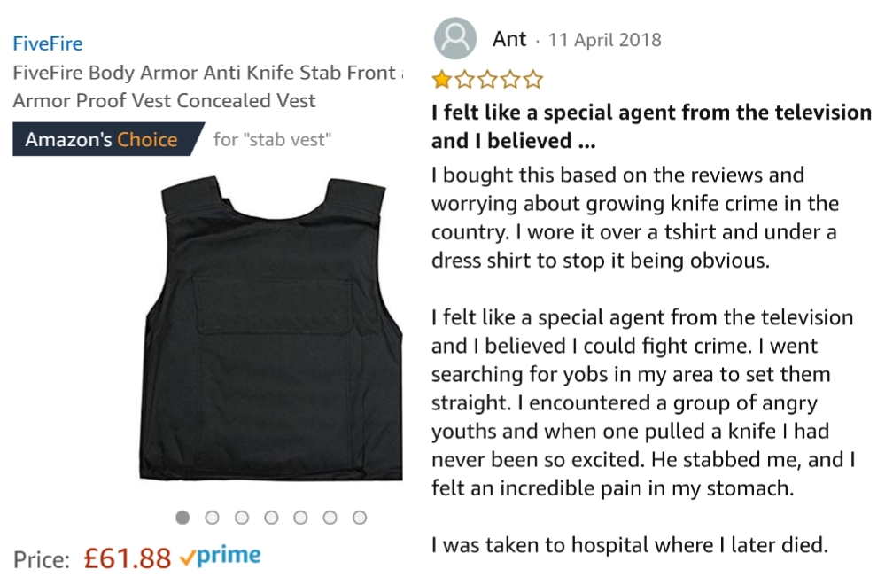Select the first filled image carousel dot
This screenshot has width=885, height=585.
(182, 518)
